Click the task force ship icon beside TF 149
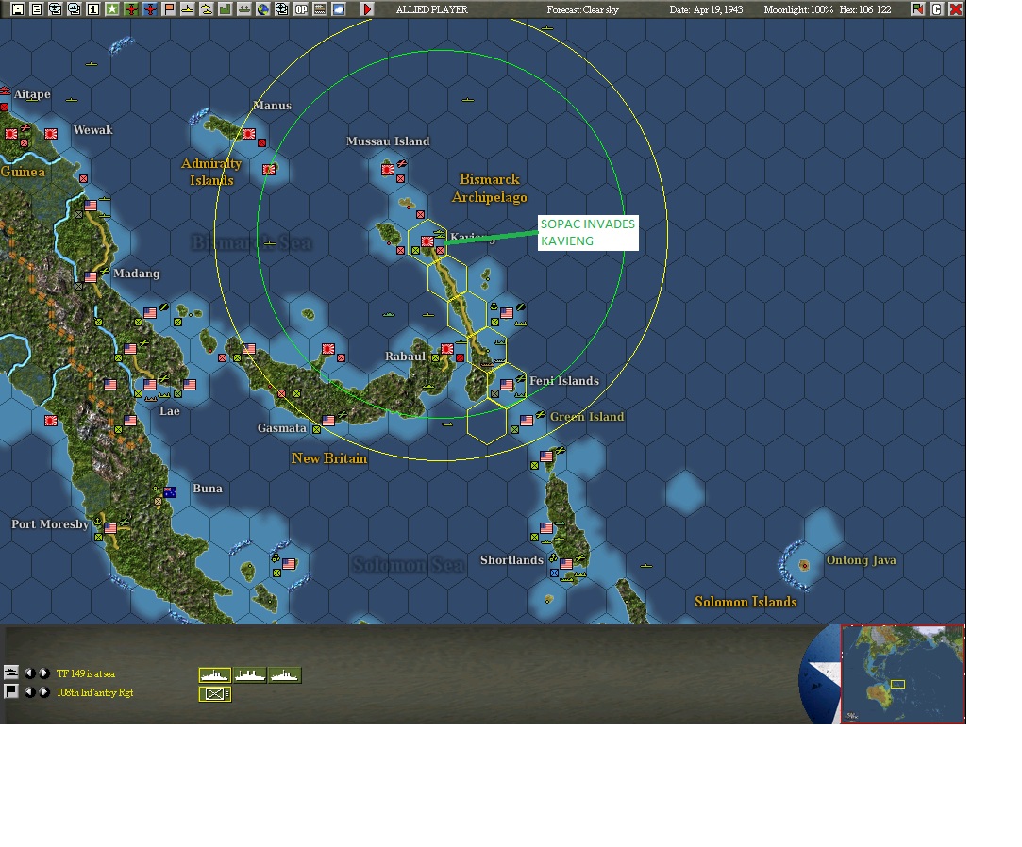The image size is (1022, 847). click(11, 672)
